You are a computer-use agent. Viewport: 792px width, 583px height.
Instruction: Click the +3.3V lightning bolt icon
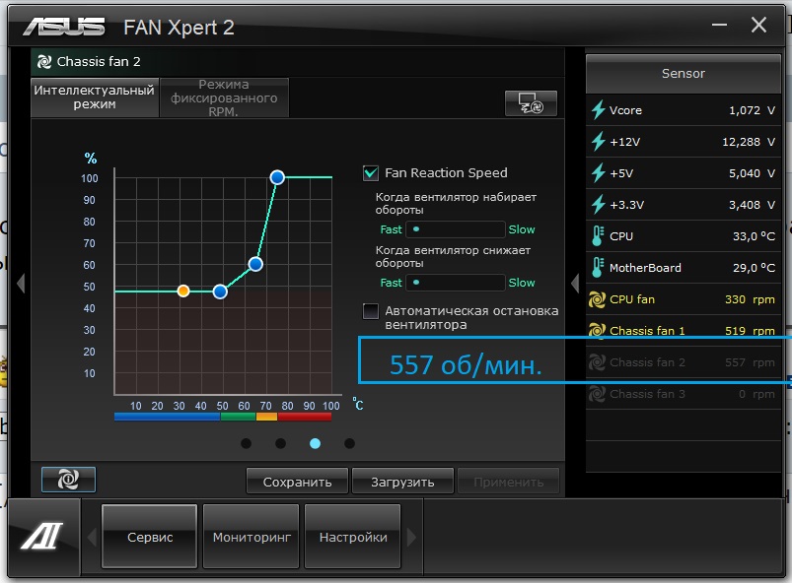tap(599, 205)
